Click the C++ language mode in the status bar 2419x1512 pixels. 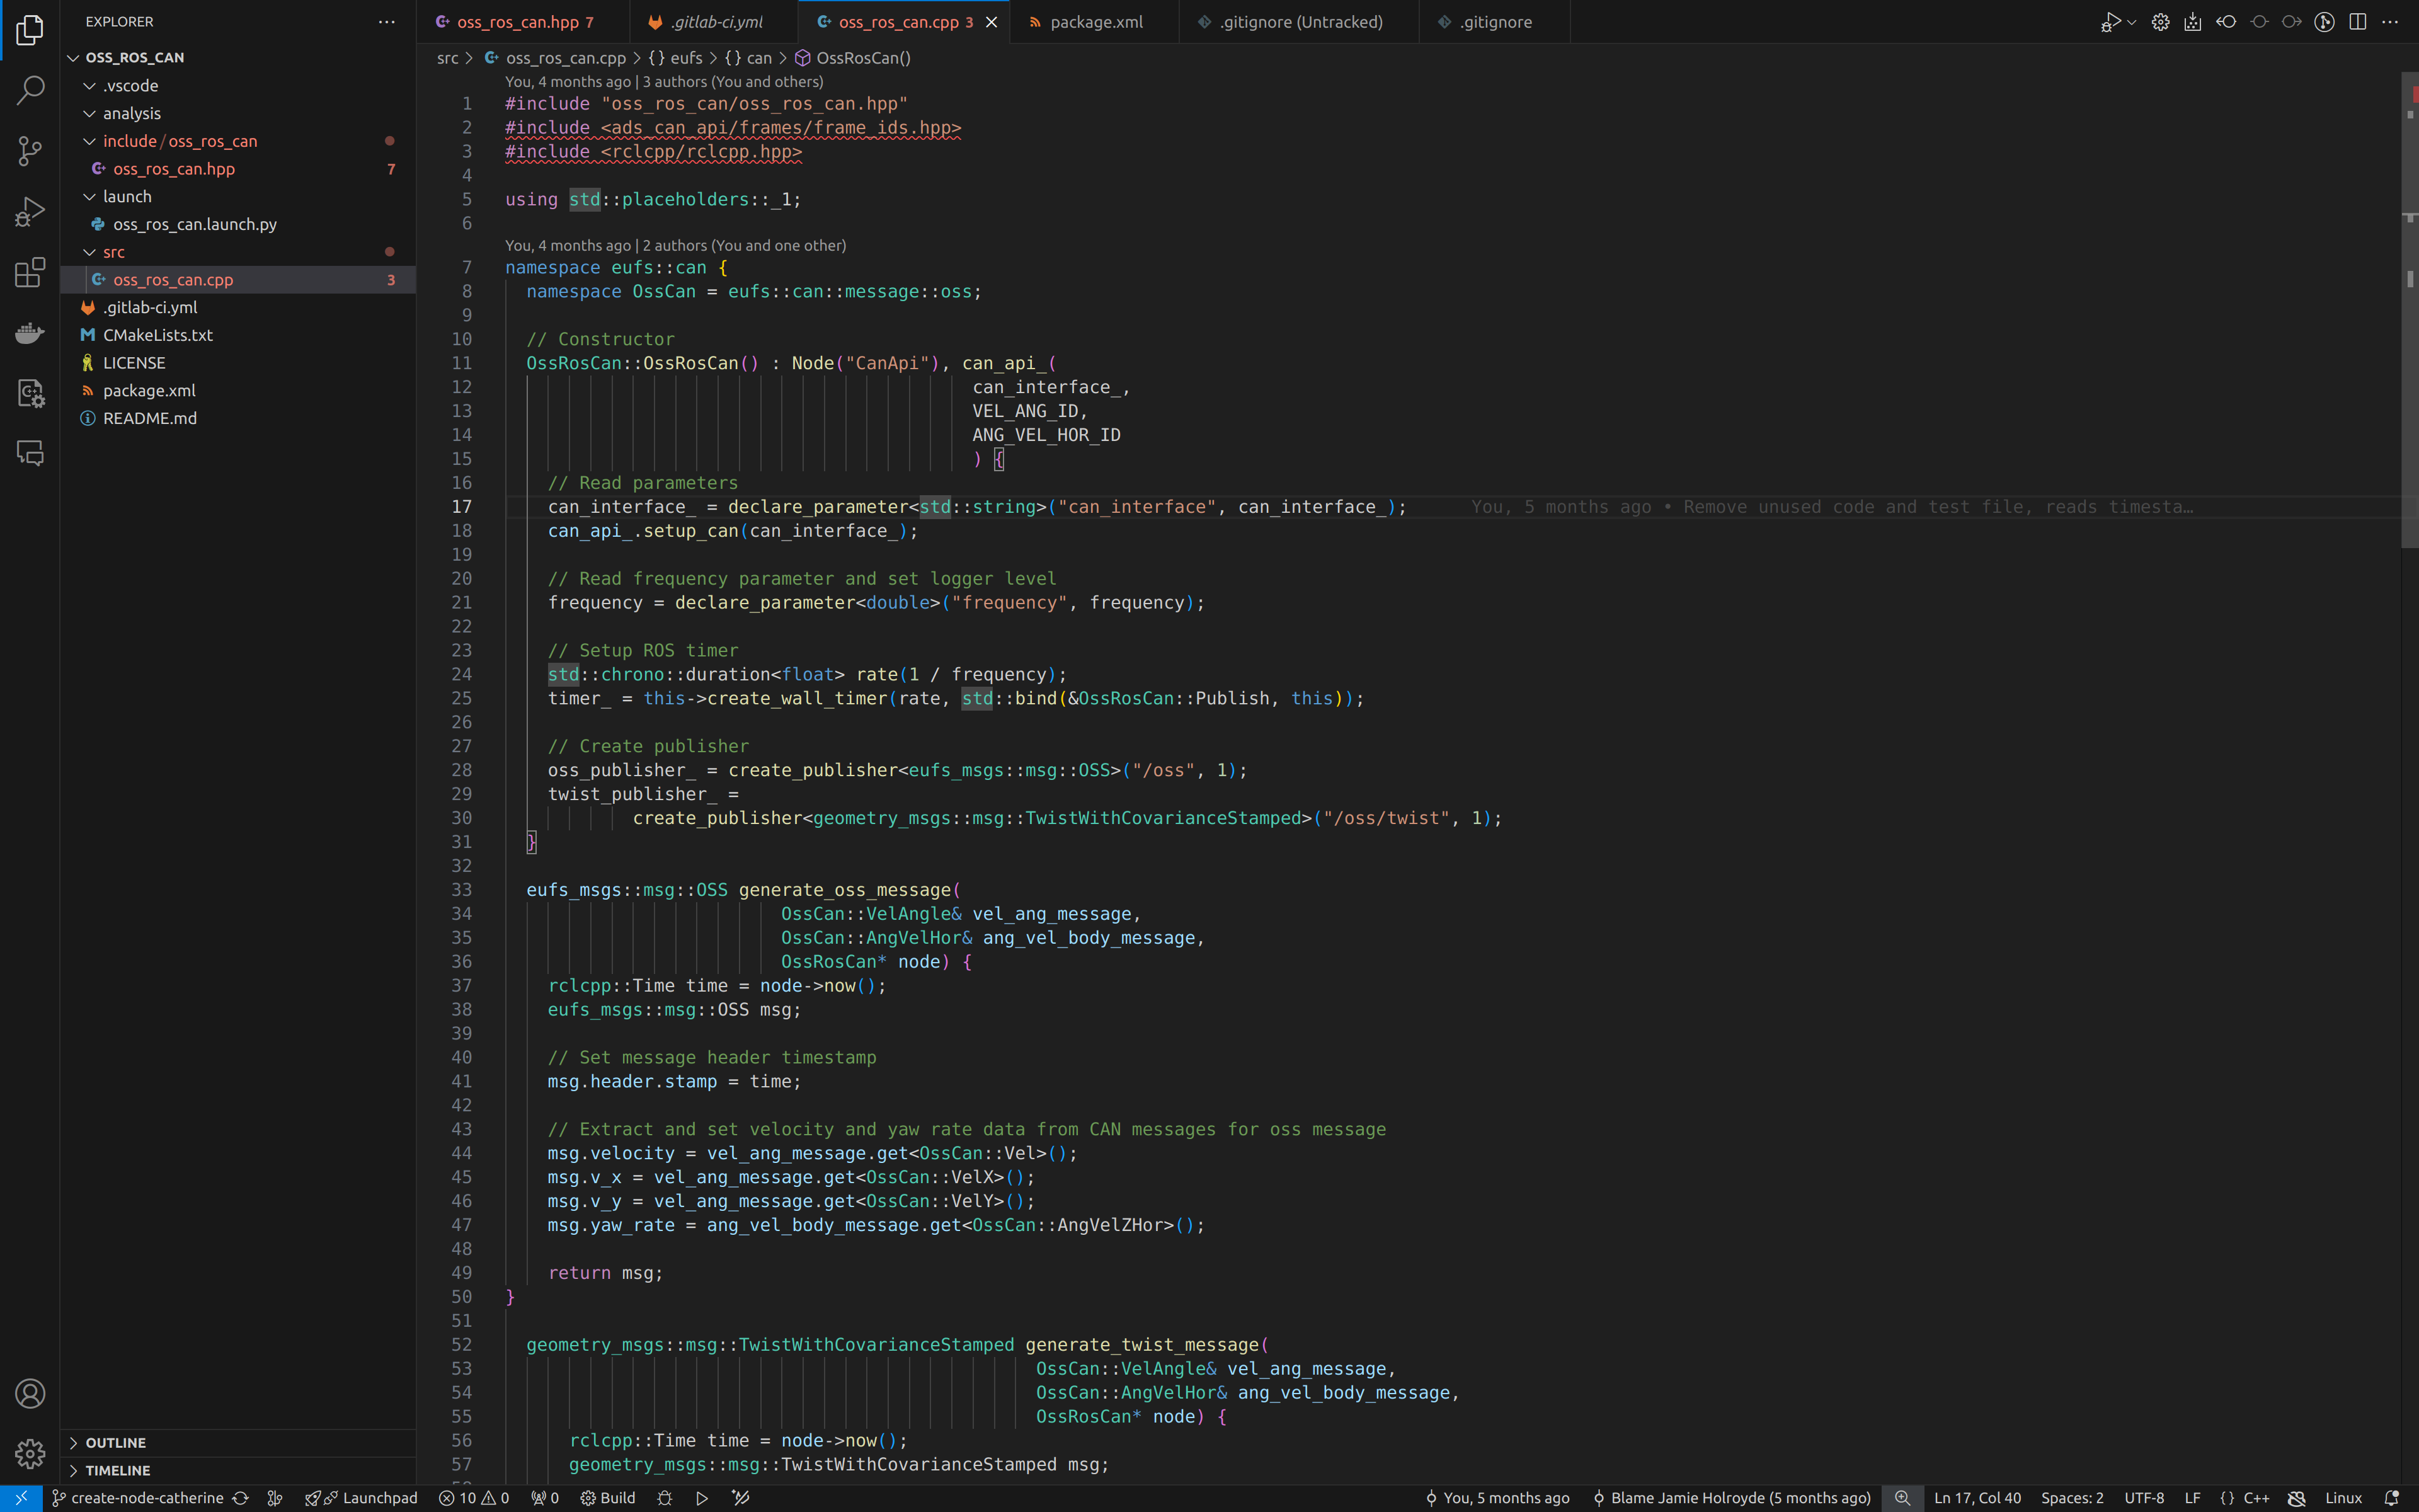[x=2255, y=1497]
